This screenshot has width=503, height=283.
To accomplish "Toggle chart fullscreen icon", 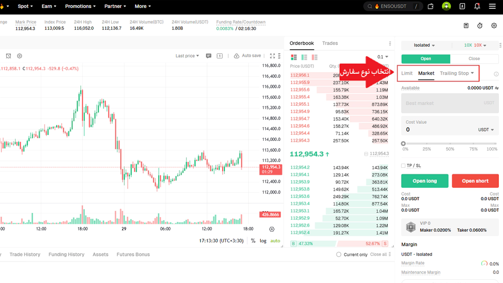I will (272, 56).
